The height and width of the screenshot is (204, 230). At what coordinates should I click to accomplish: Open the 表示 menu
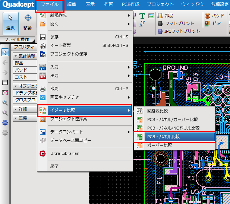(x=90, y=4)
